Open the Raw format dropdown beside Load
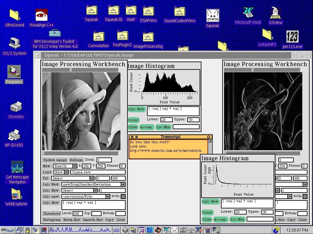The height and width of the screenshot is (234, 313). tap(66, 172)
